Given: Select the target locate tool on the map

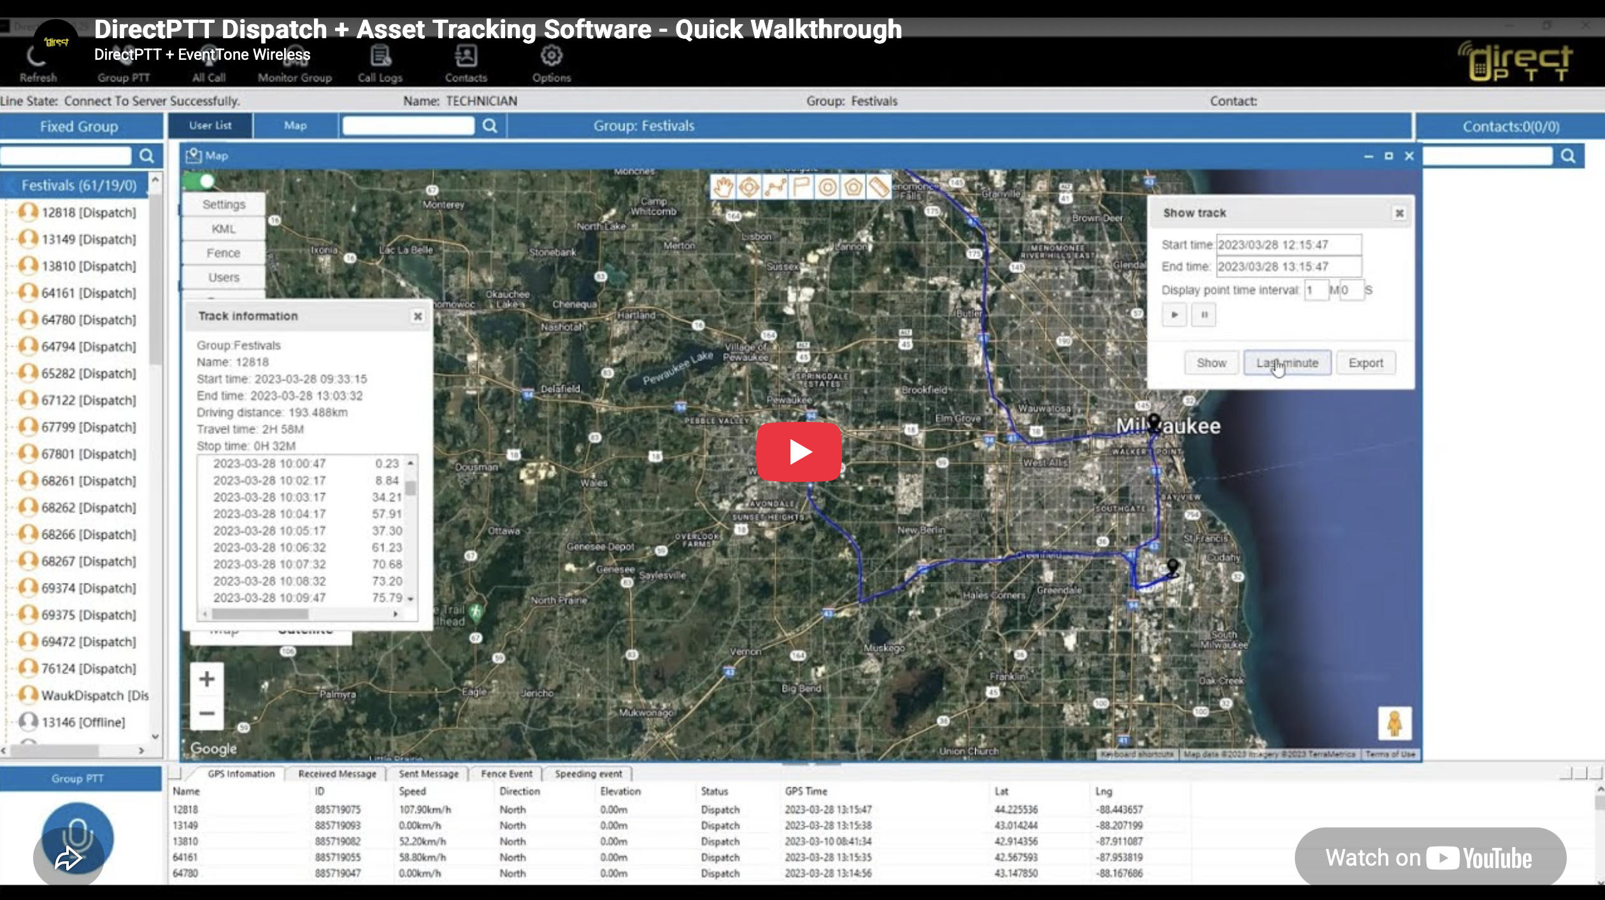Looking at the screenshot, I should [750, 187].
